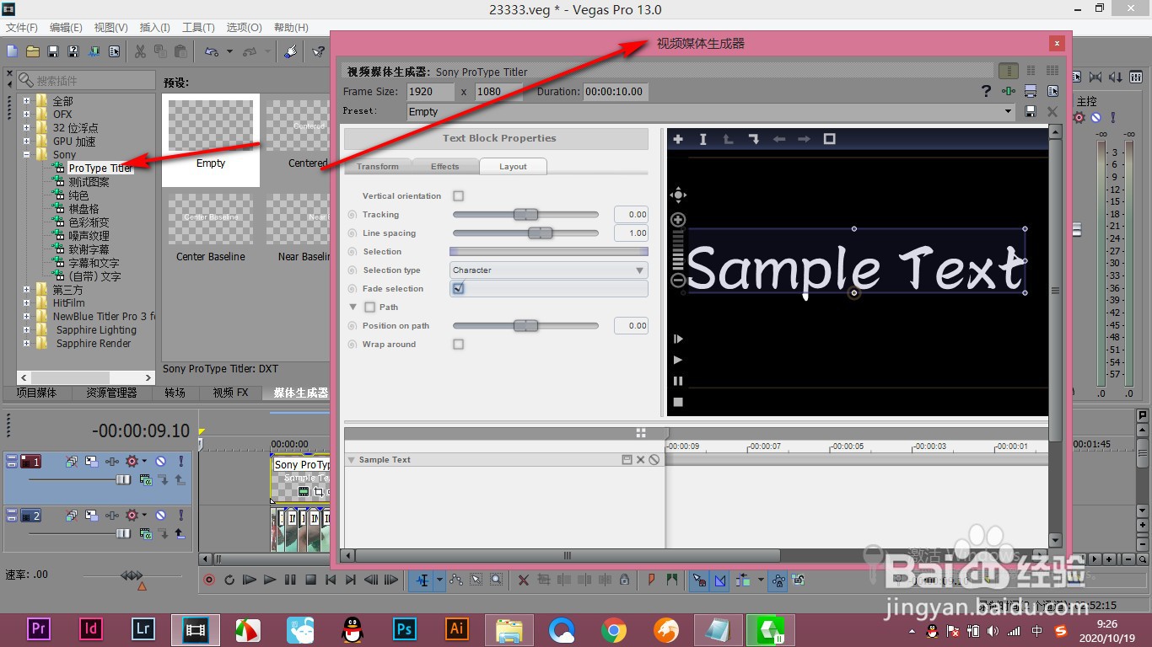
Task: Collapse the Sample Text timeline row triangle
Action: click(352, 460)
